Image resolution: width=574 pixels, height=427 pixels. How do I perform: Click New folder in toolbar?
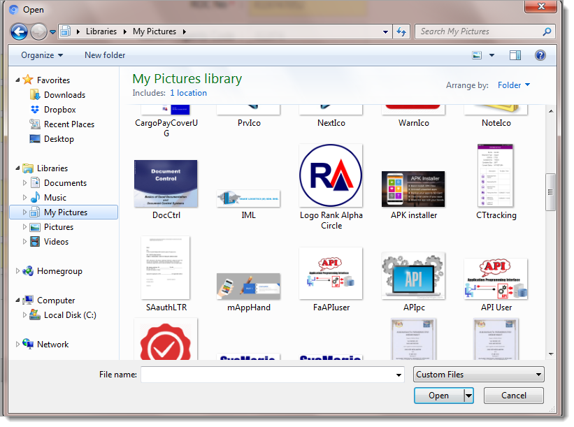[x=105, y=55]
